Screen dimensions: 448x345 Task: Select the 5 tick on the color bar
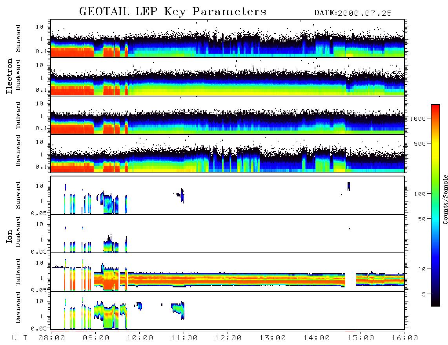coord(424,294)
